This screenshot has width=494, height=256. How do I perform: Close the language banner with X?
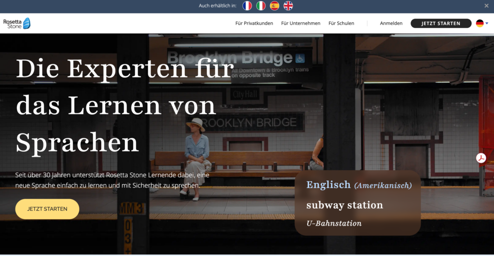point(486,6)
